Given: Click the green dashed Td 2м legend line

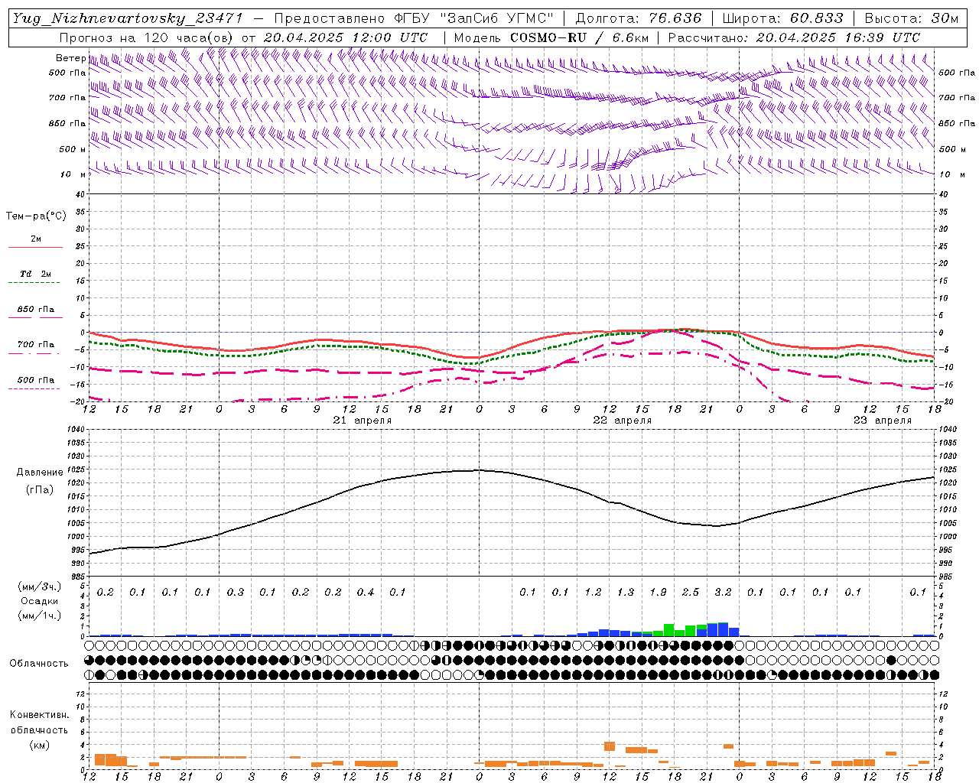Looking at the screenshot, I should tap(34, 283).
